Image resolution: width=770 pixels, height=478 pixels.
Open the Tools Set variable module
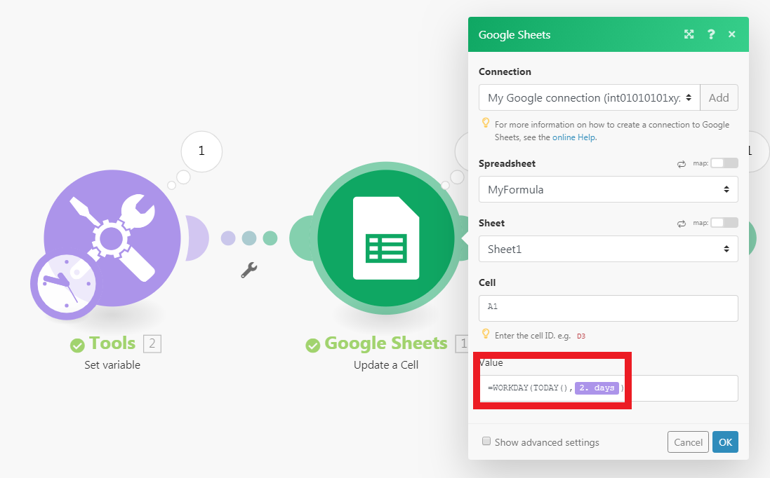point(112,238)
